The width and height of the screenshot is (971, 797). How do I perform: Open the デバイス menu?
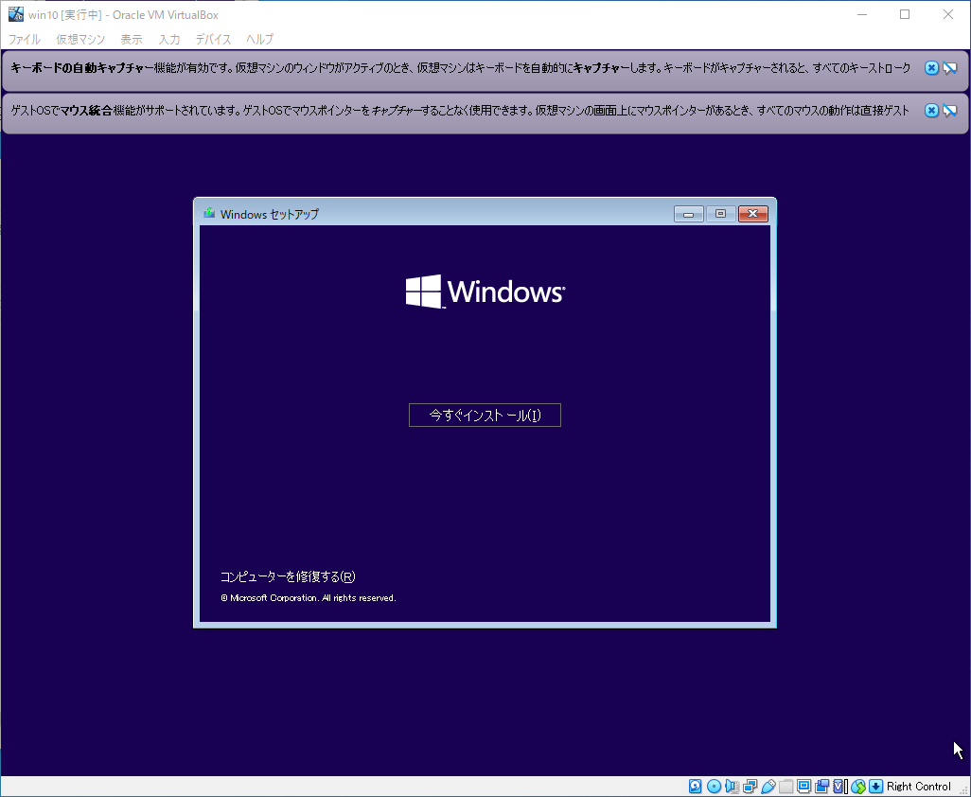point(214,39)
